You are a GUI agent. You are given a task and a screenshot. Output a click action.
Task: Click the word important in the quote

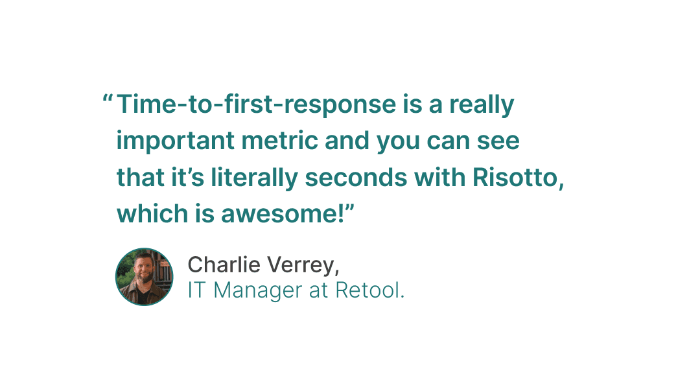click(176, 141)
